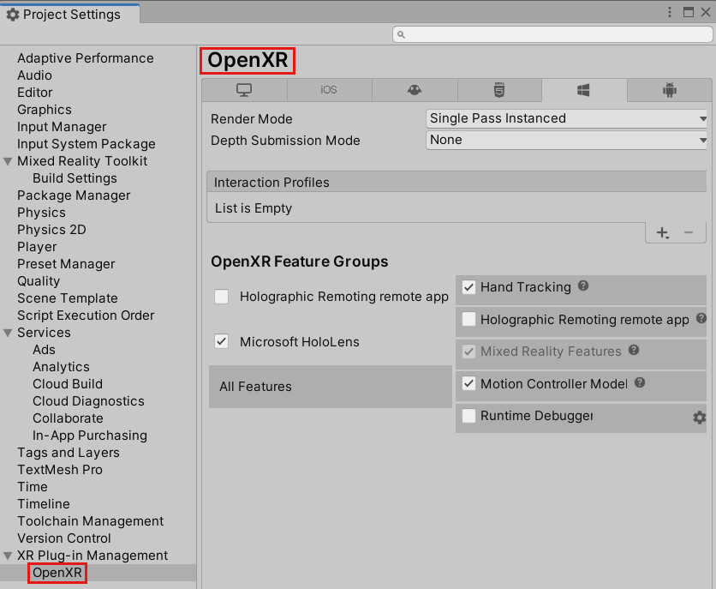The height and width of the screenshot is (589, 716).
Task: Select the Universal Windows Platform tab
Action: [x=583, y=90]
